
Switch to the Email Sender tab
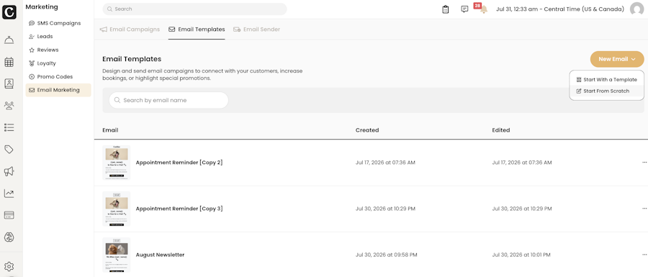tap(256, 29)
